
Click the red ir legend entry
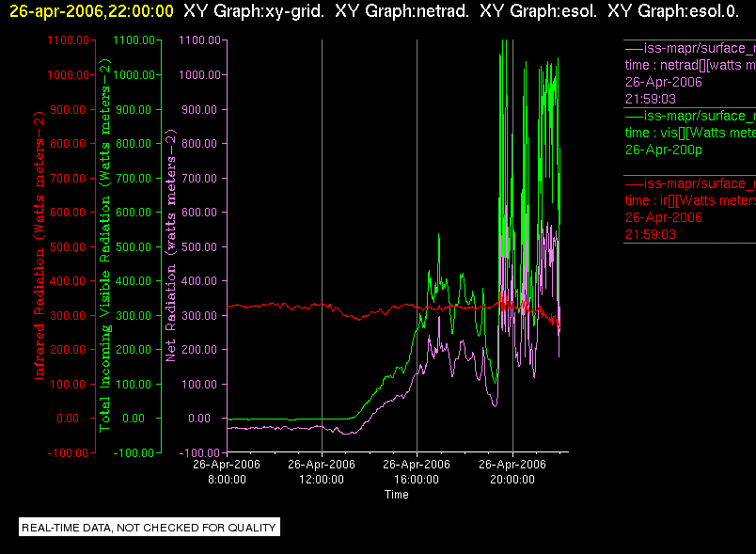(690, 209)
